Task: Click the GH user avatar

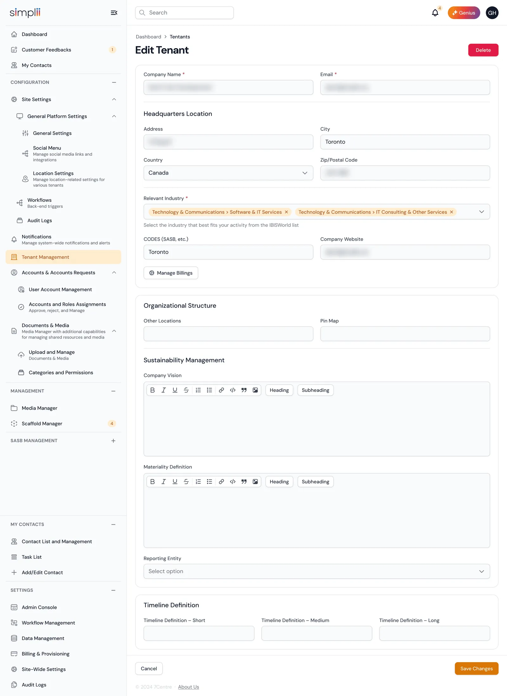Action: [x=492, y=13]
